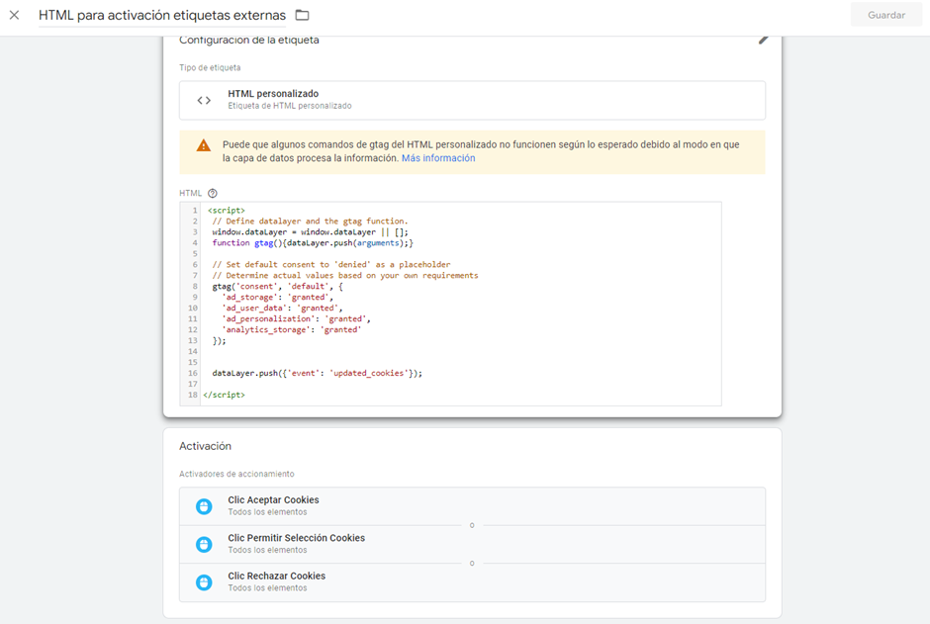The image size is (930, 624).
Task: Open the folder icon next to the tag name
Action: pos(303,15)
